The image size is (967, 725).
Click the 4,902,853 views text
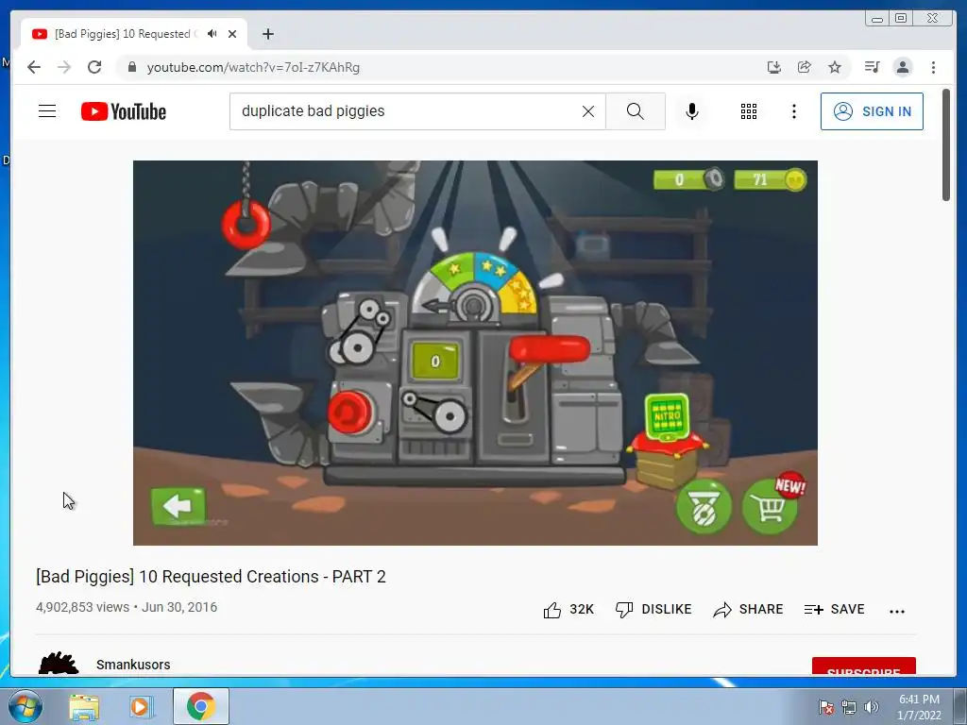[83, 607]
